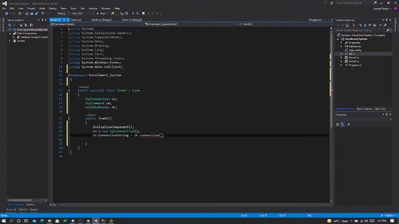Viewport: 399px width, 224px height.
Task: Click the bookmark toolbar icon
Action: 143,14
